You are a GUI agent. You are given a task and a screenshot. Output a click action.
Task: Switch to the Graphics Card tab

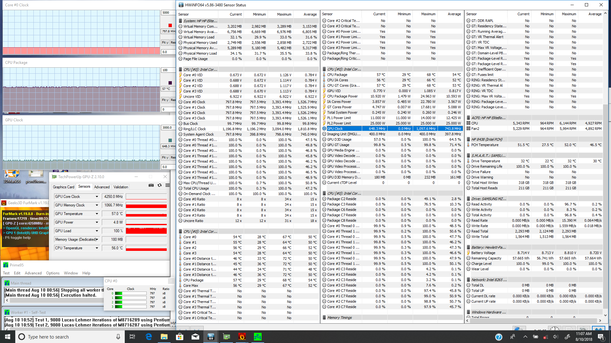click(x=63, y=187)
